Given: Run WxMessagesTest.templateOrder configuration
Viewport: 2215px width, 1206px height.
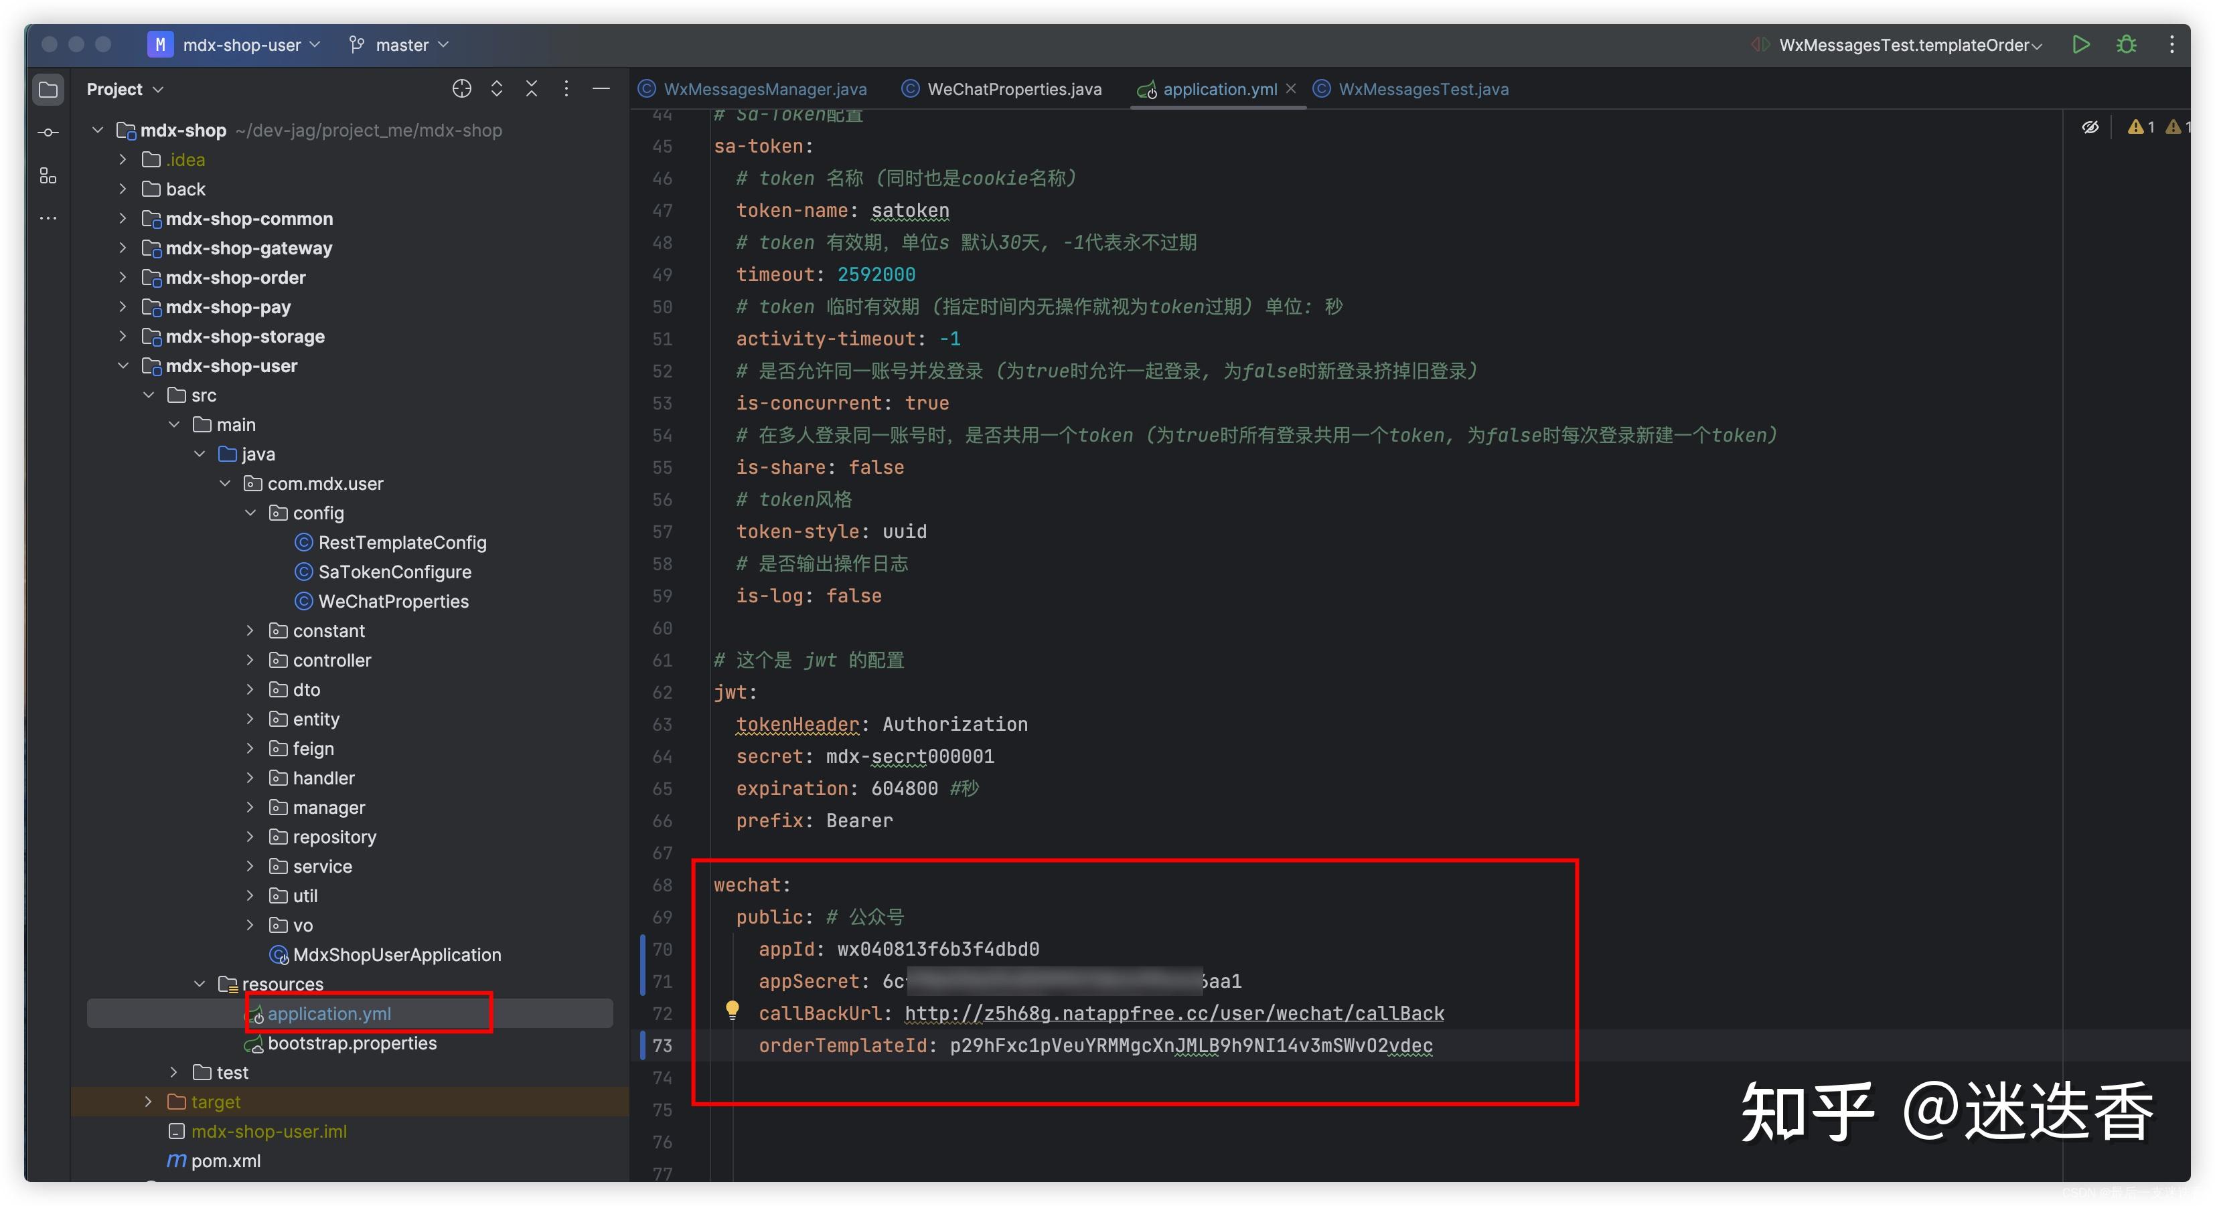Looking at the screenshot, I should pyautogui.click(x=2081, y=45).
